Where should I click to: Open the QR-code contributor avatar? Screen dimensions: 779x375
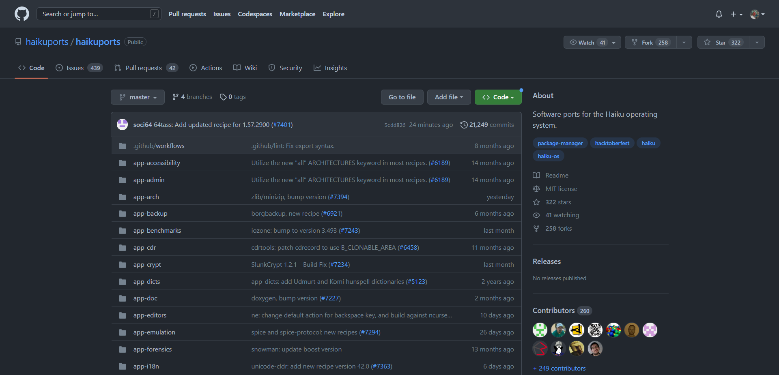click(595, 330)
